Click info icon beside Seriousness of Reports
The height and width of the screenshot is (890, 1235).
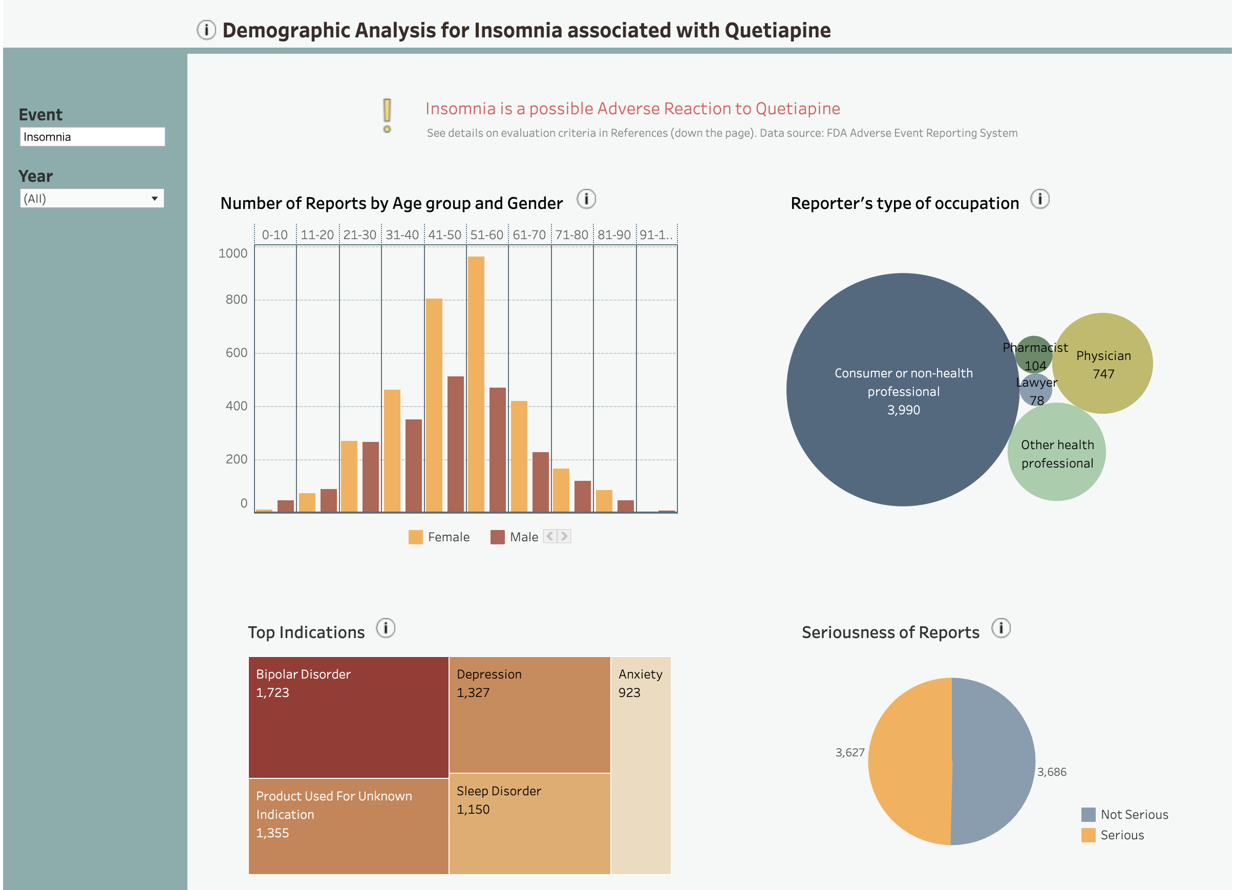1000,628
